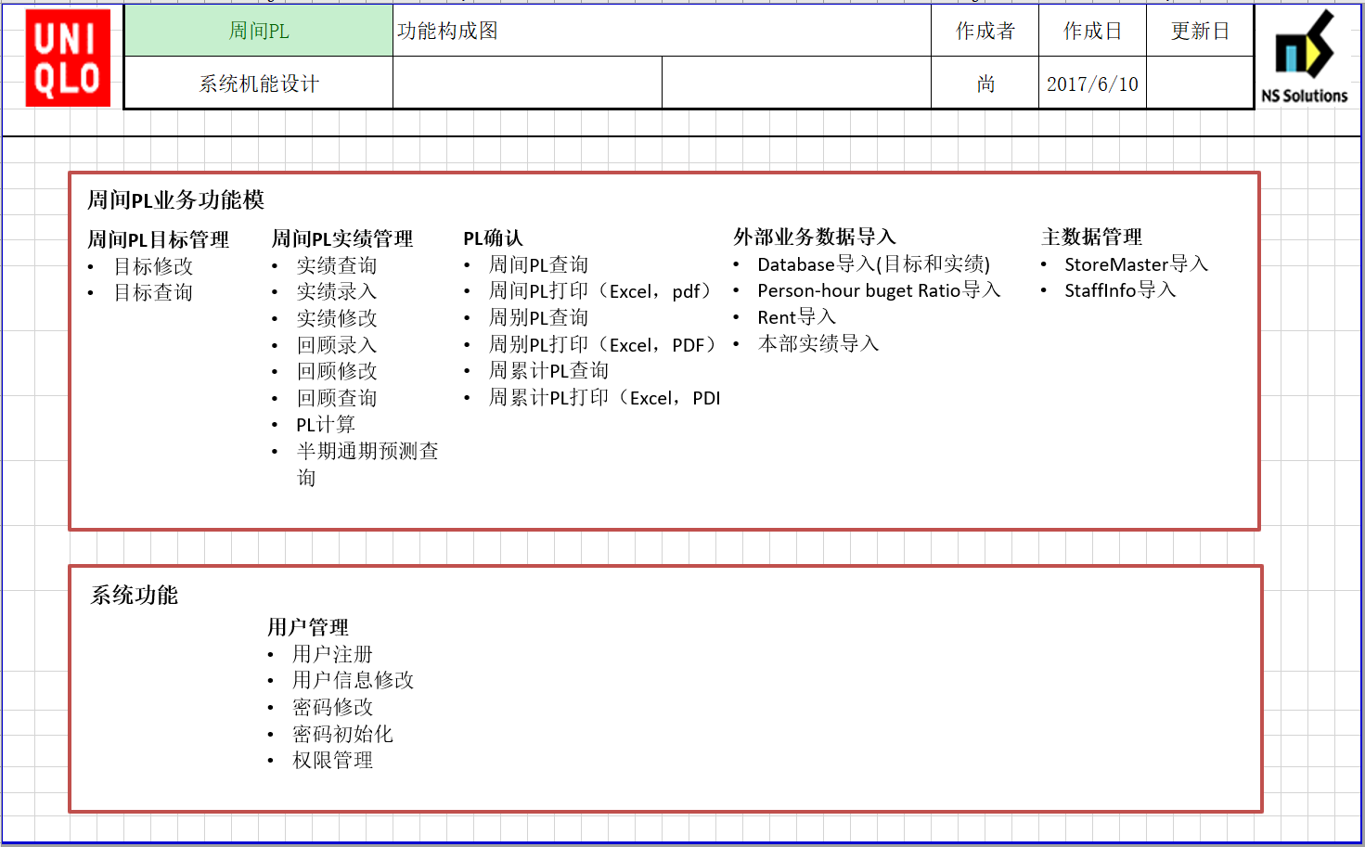Image resolution: width=1365 pixels, height=847 pixels.
Task: Select the 密码初始化 bullet
Action: click(342, 734)
